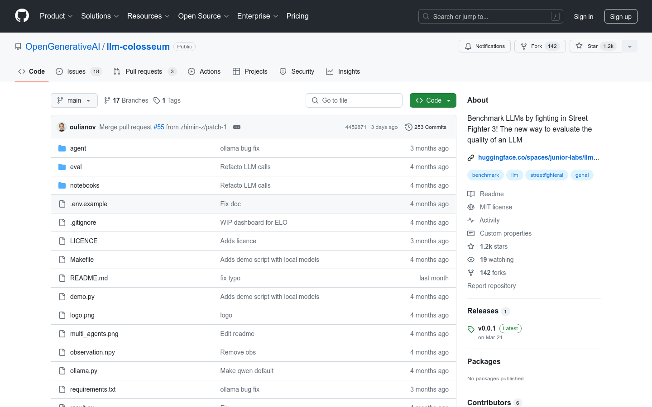The height and width of the screenshot is (407, 652).
Task: Click oulianov's avatar thumbnail
Action: (62, 127)
